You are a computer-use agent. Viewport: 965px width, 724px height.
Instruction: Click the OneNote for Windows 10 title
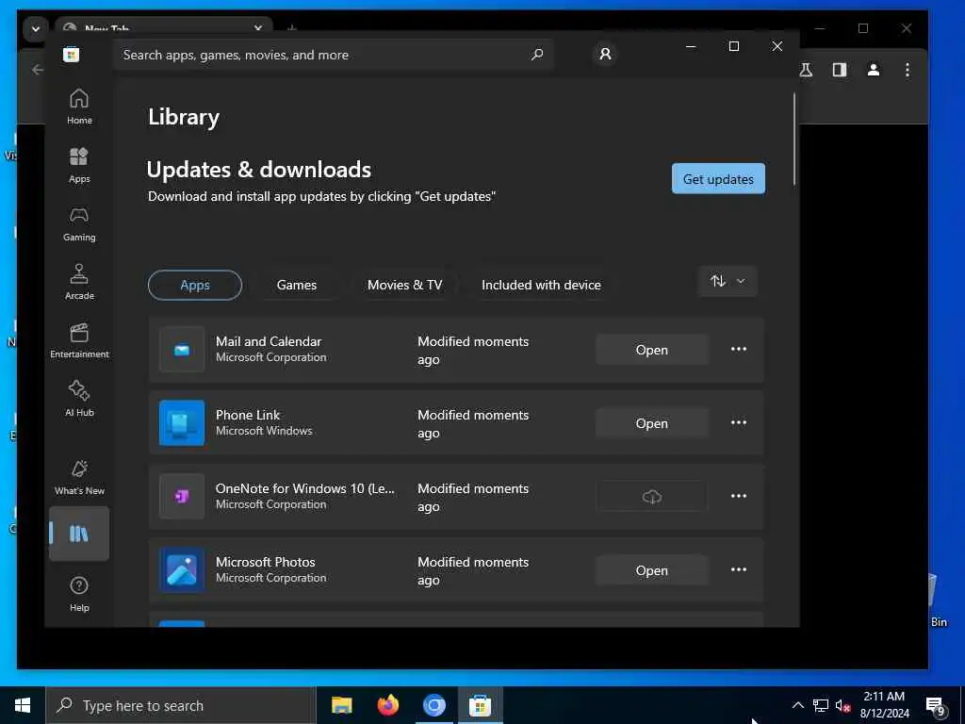coord(304,488)
